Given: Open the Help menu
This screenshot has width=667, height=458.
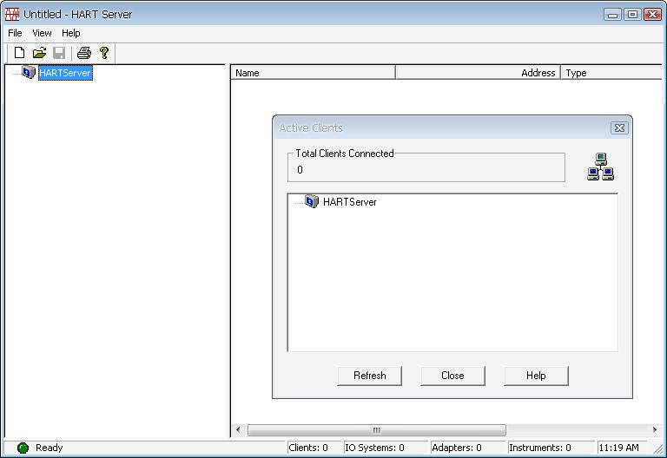Looking at the screenshot, I should pyautogui.click(x=70, y=33).
